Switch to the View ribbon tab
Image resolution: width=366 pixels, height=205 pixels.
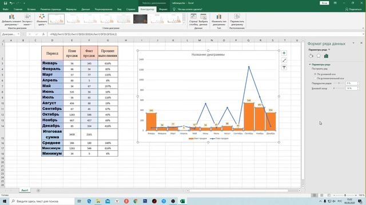120,9
